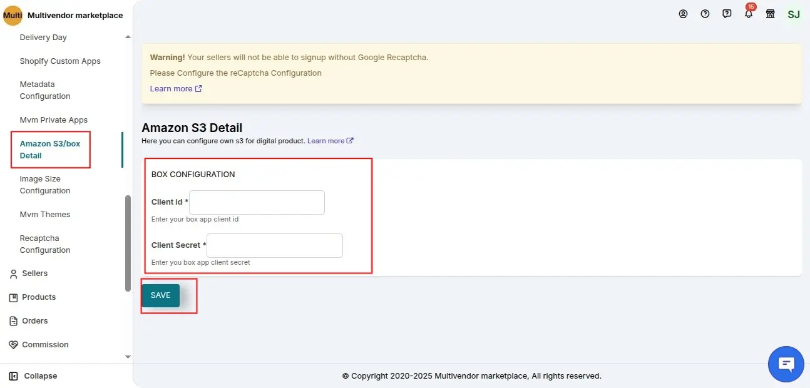Check notifications via the bell icon

pyautogui.click(x=749, y=14)
